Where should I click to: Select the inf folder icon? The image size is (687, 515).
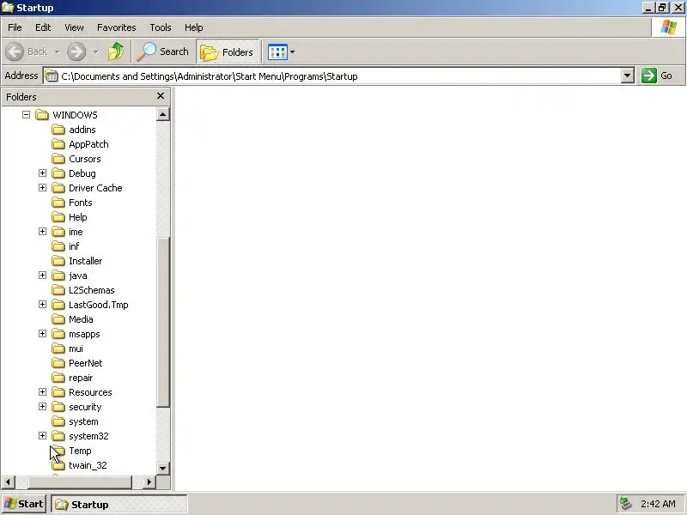click(x=58, y=246)
